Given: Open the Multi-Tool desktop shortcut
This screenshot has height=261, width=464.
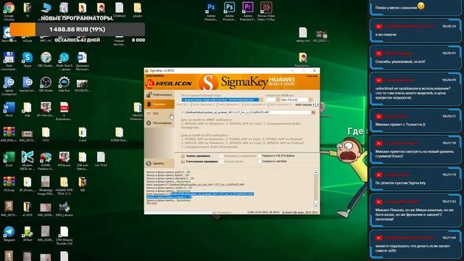Looking at the screenshot, I should [64, 62].
